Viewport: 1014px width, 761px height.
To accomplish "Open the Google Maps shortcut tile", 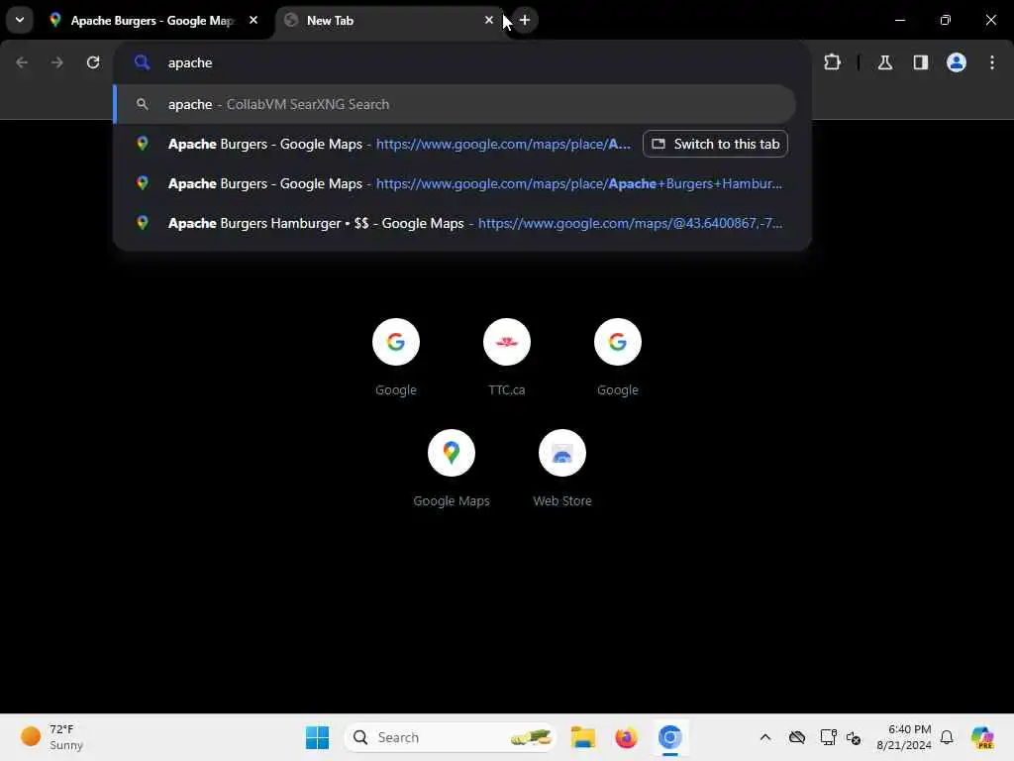I will click(452, 469).
